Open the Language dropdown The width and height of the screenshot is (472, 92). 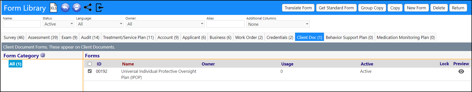tap(100, 24)
